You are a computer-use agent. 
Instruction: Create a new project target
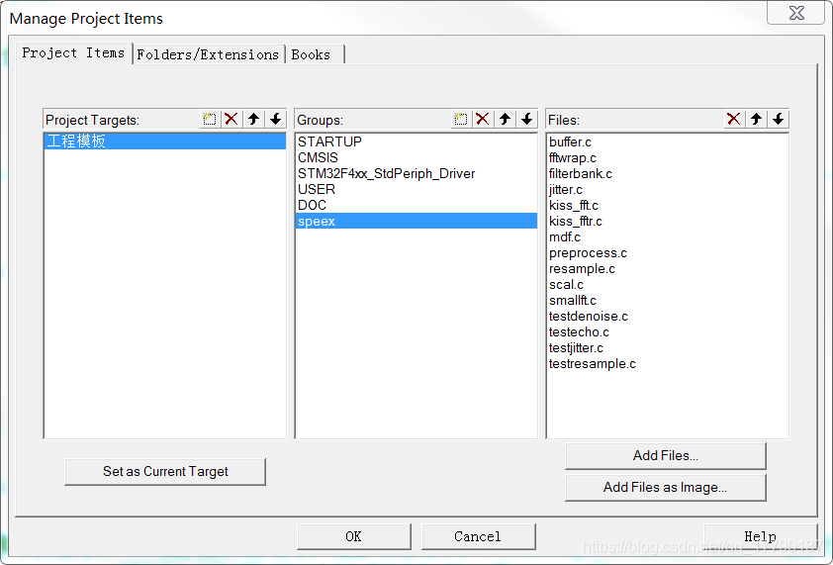210,119
